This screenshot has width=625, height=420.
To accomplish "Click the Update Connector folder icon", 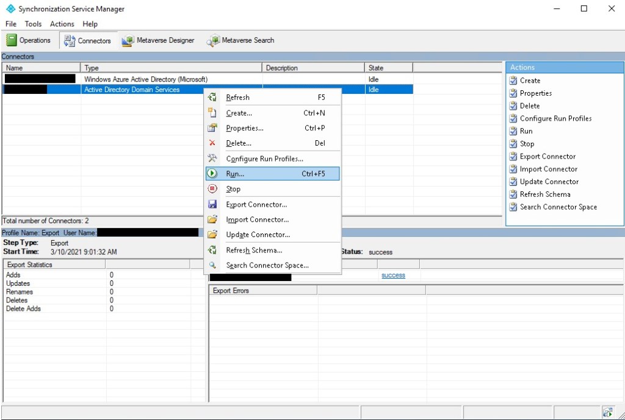I will pos(212,235).
